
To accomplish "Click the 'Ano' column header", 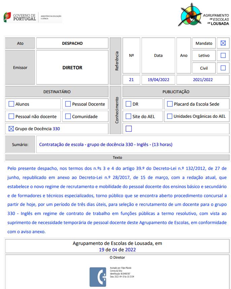I will tap(184, 56).
